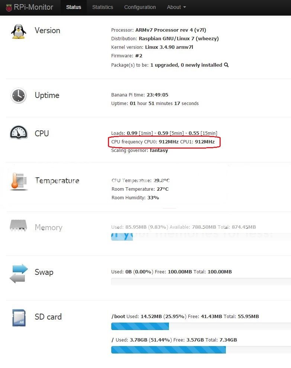The width and height of the screenshot is (291, 368).
Task: Click the gauge CPU icon
Action: click(x=19, y=133)
